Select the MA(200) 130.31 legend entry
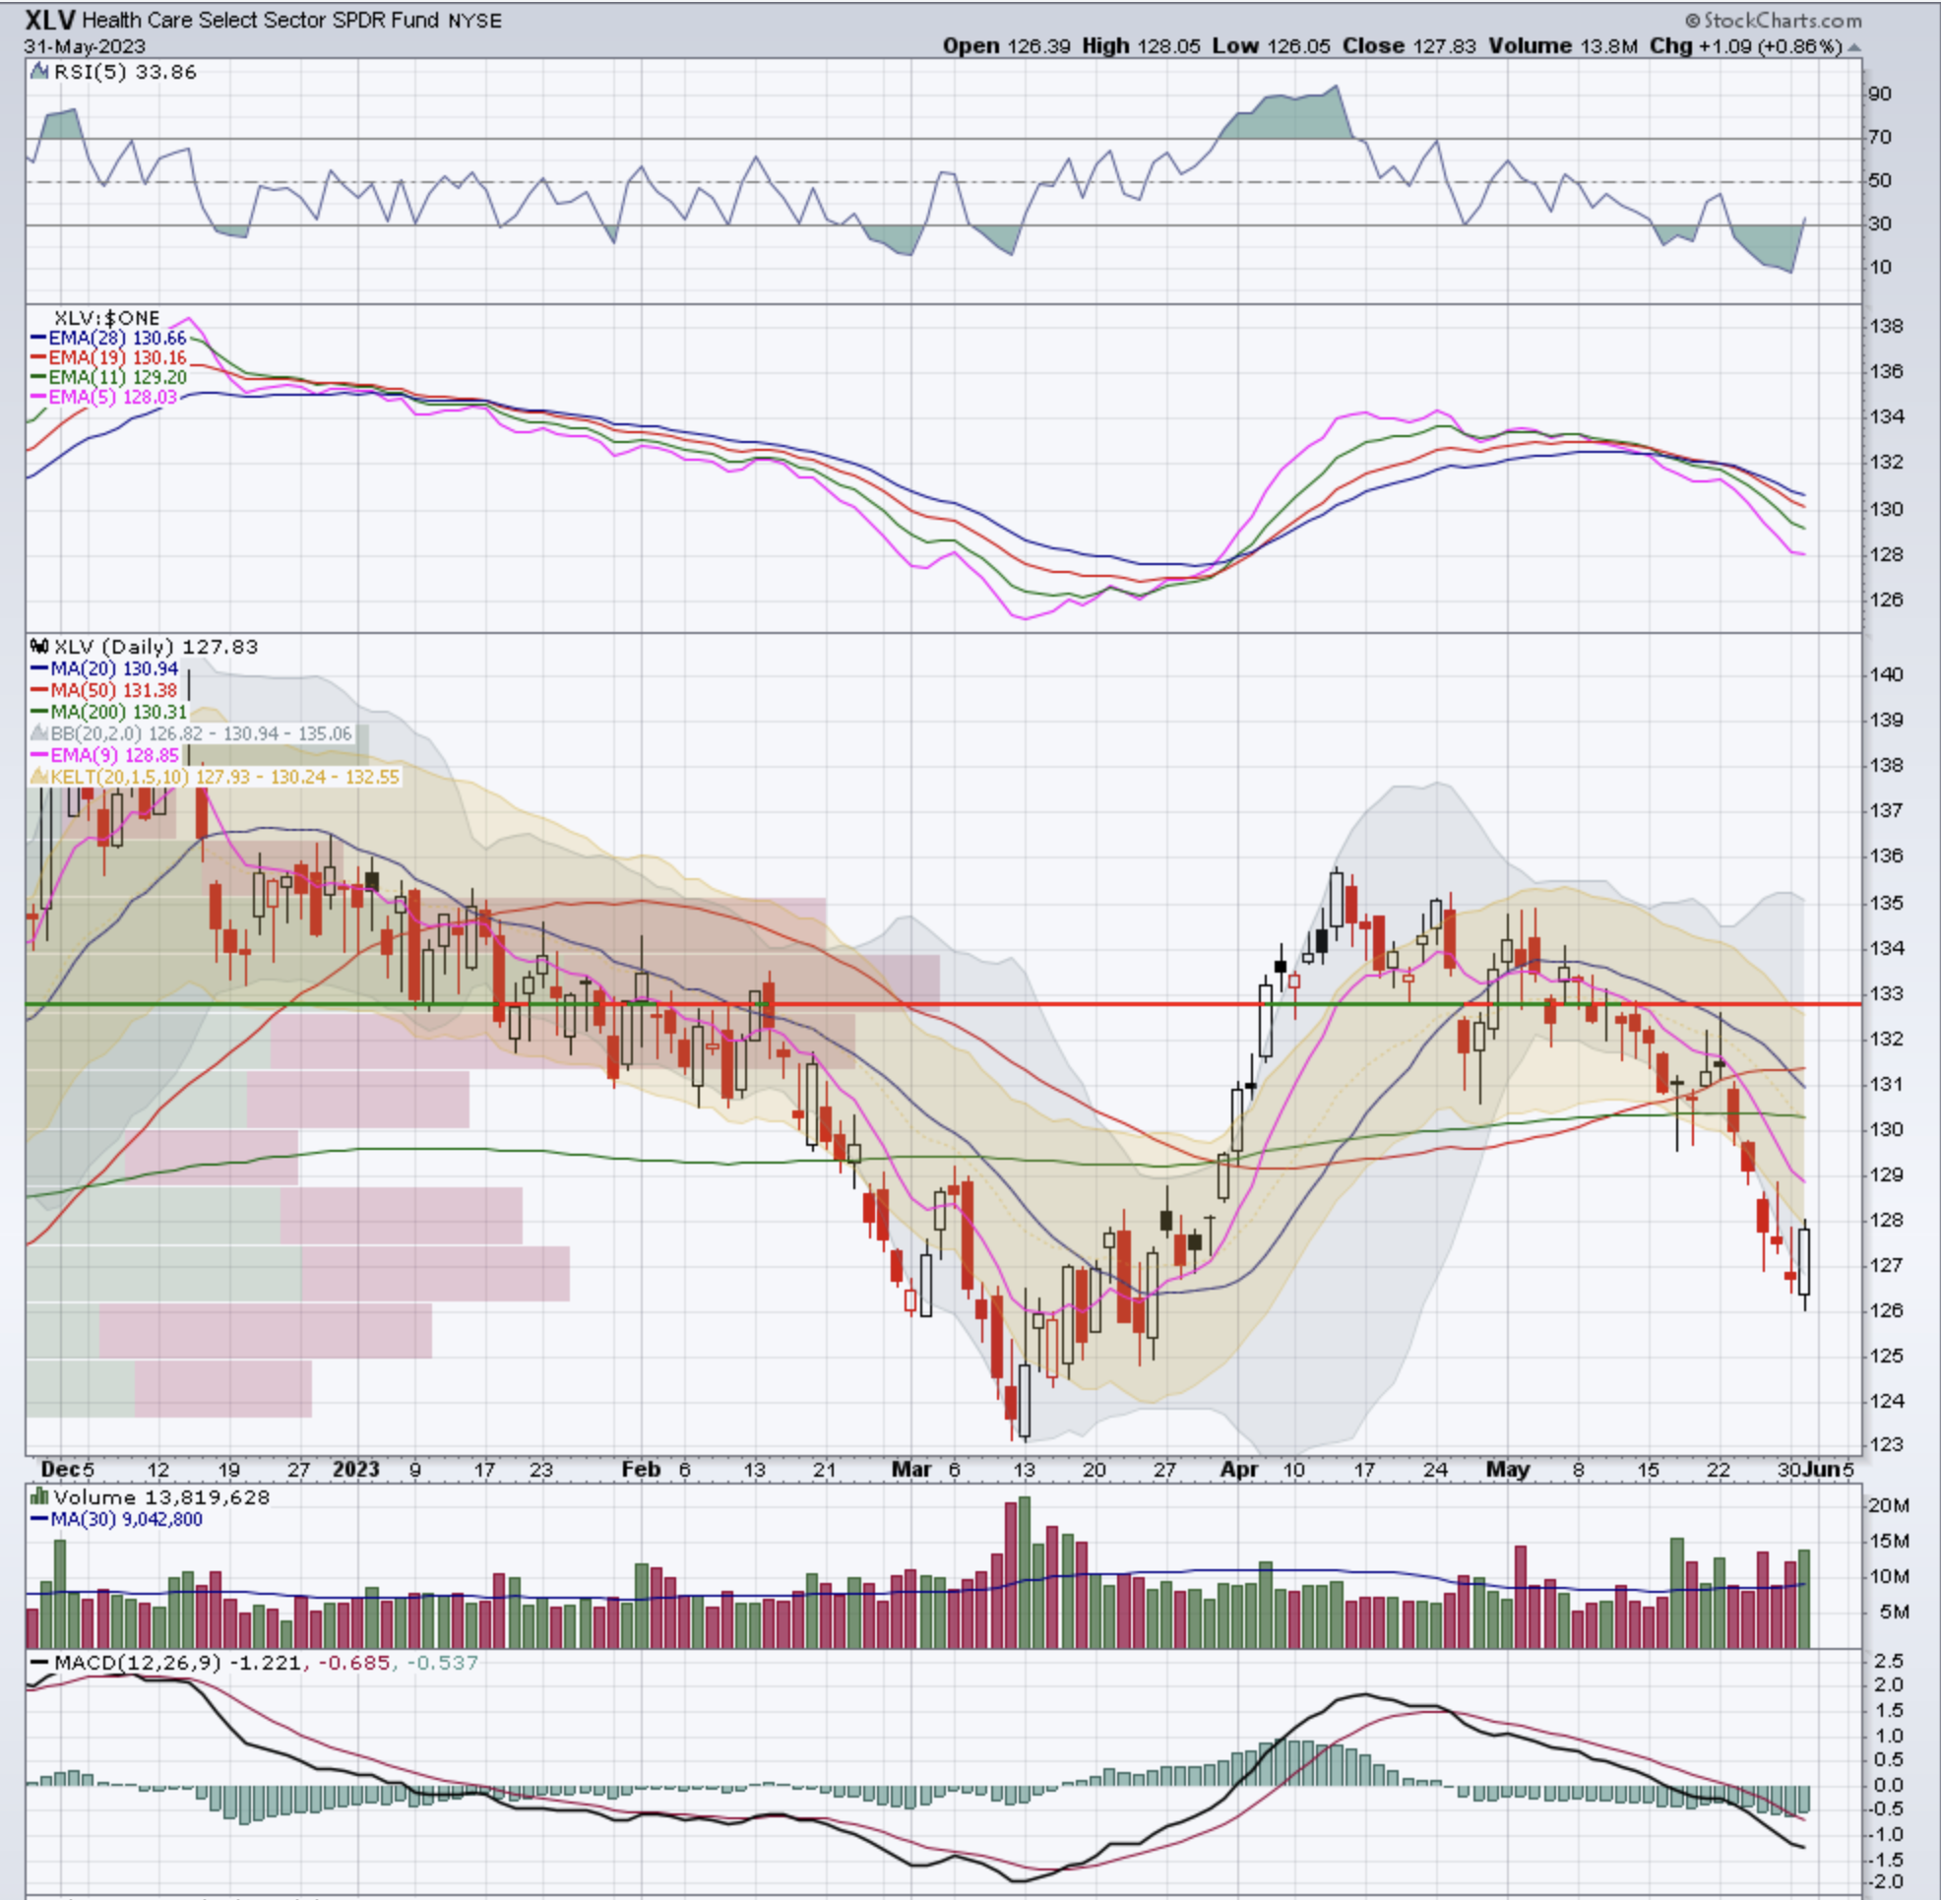The width and height of the screenshot is (1941, 1900). (109, 712)
